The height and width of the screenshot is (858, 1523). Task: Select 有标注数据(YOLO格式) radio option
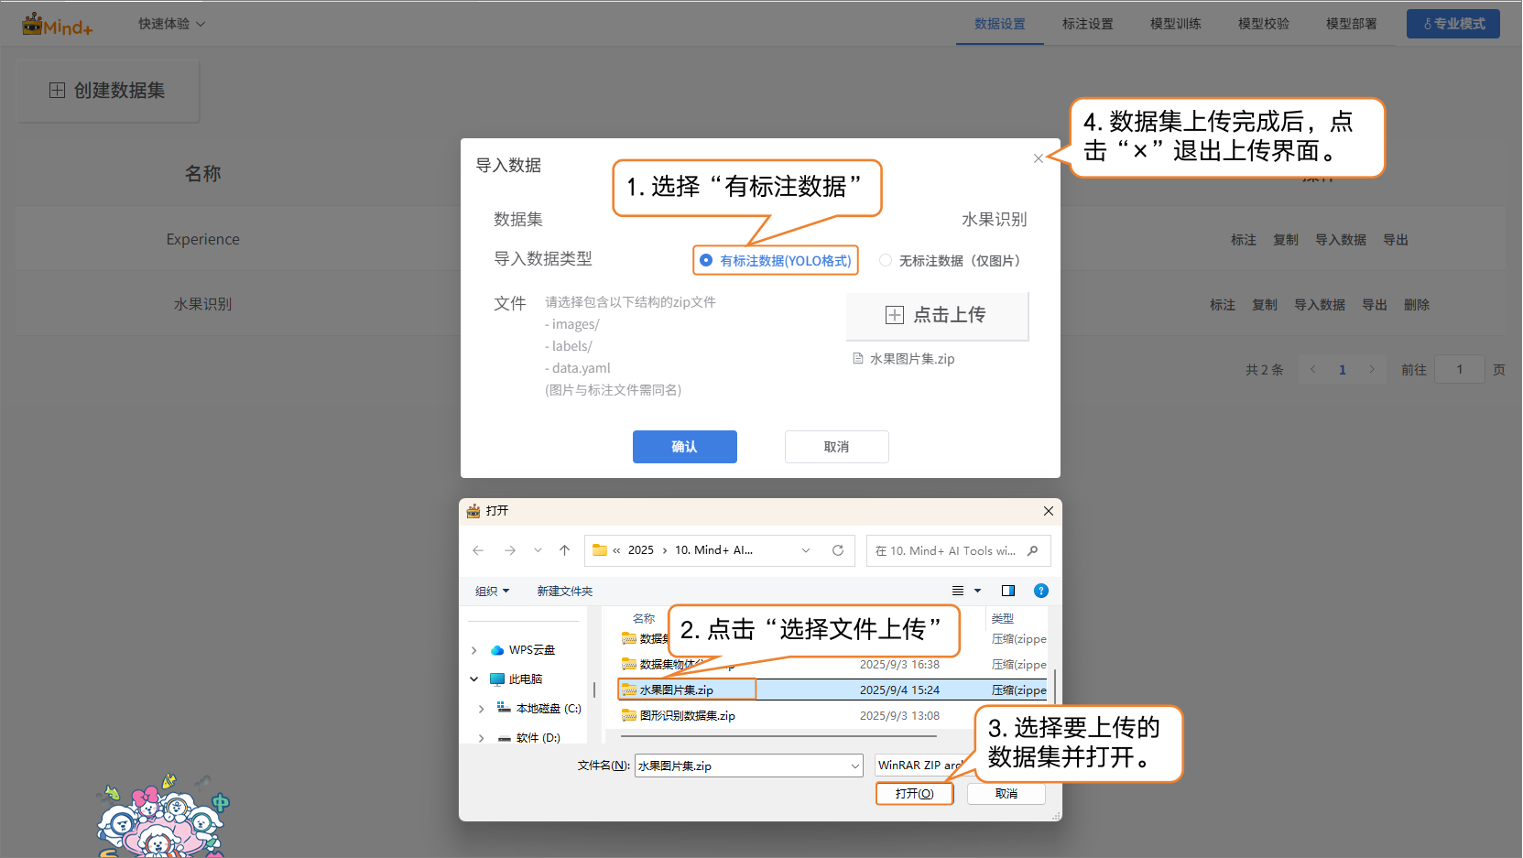[x=706, y=261]
